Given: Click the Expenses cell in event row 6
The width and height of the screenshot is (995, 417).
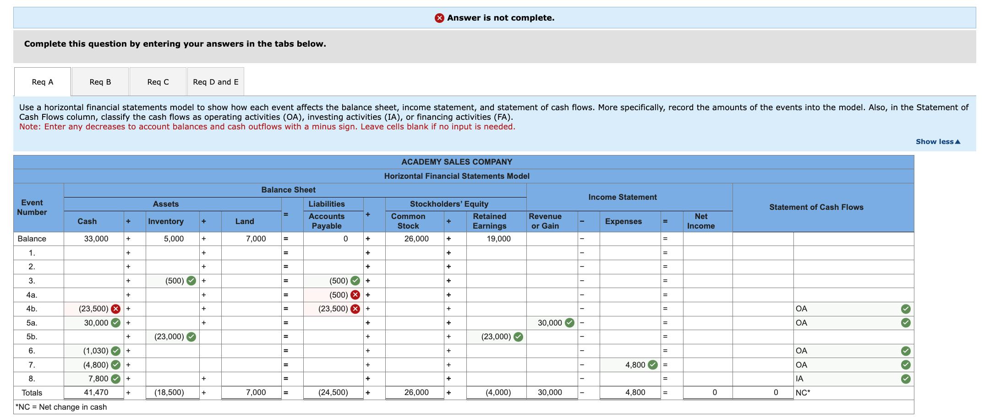Looking at the screenshot, I should tap(630, 351).
